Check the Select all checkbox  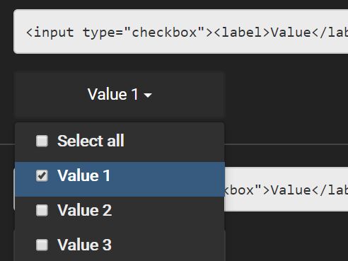[42, 141]
